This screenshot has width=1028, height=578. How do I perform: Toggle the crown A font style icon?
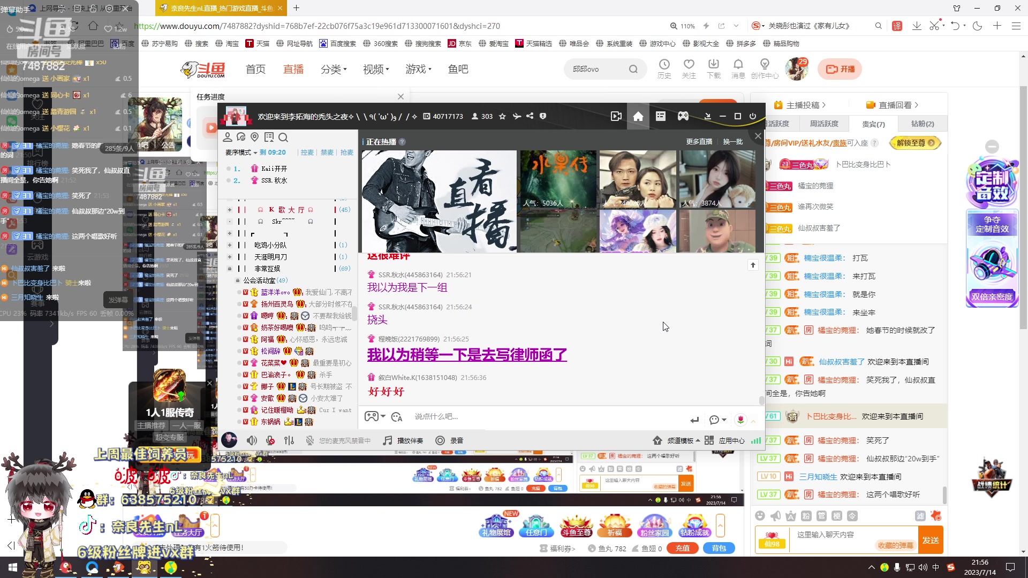(791, 516)
